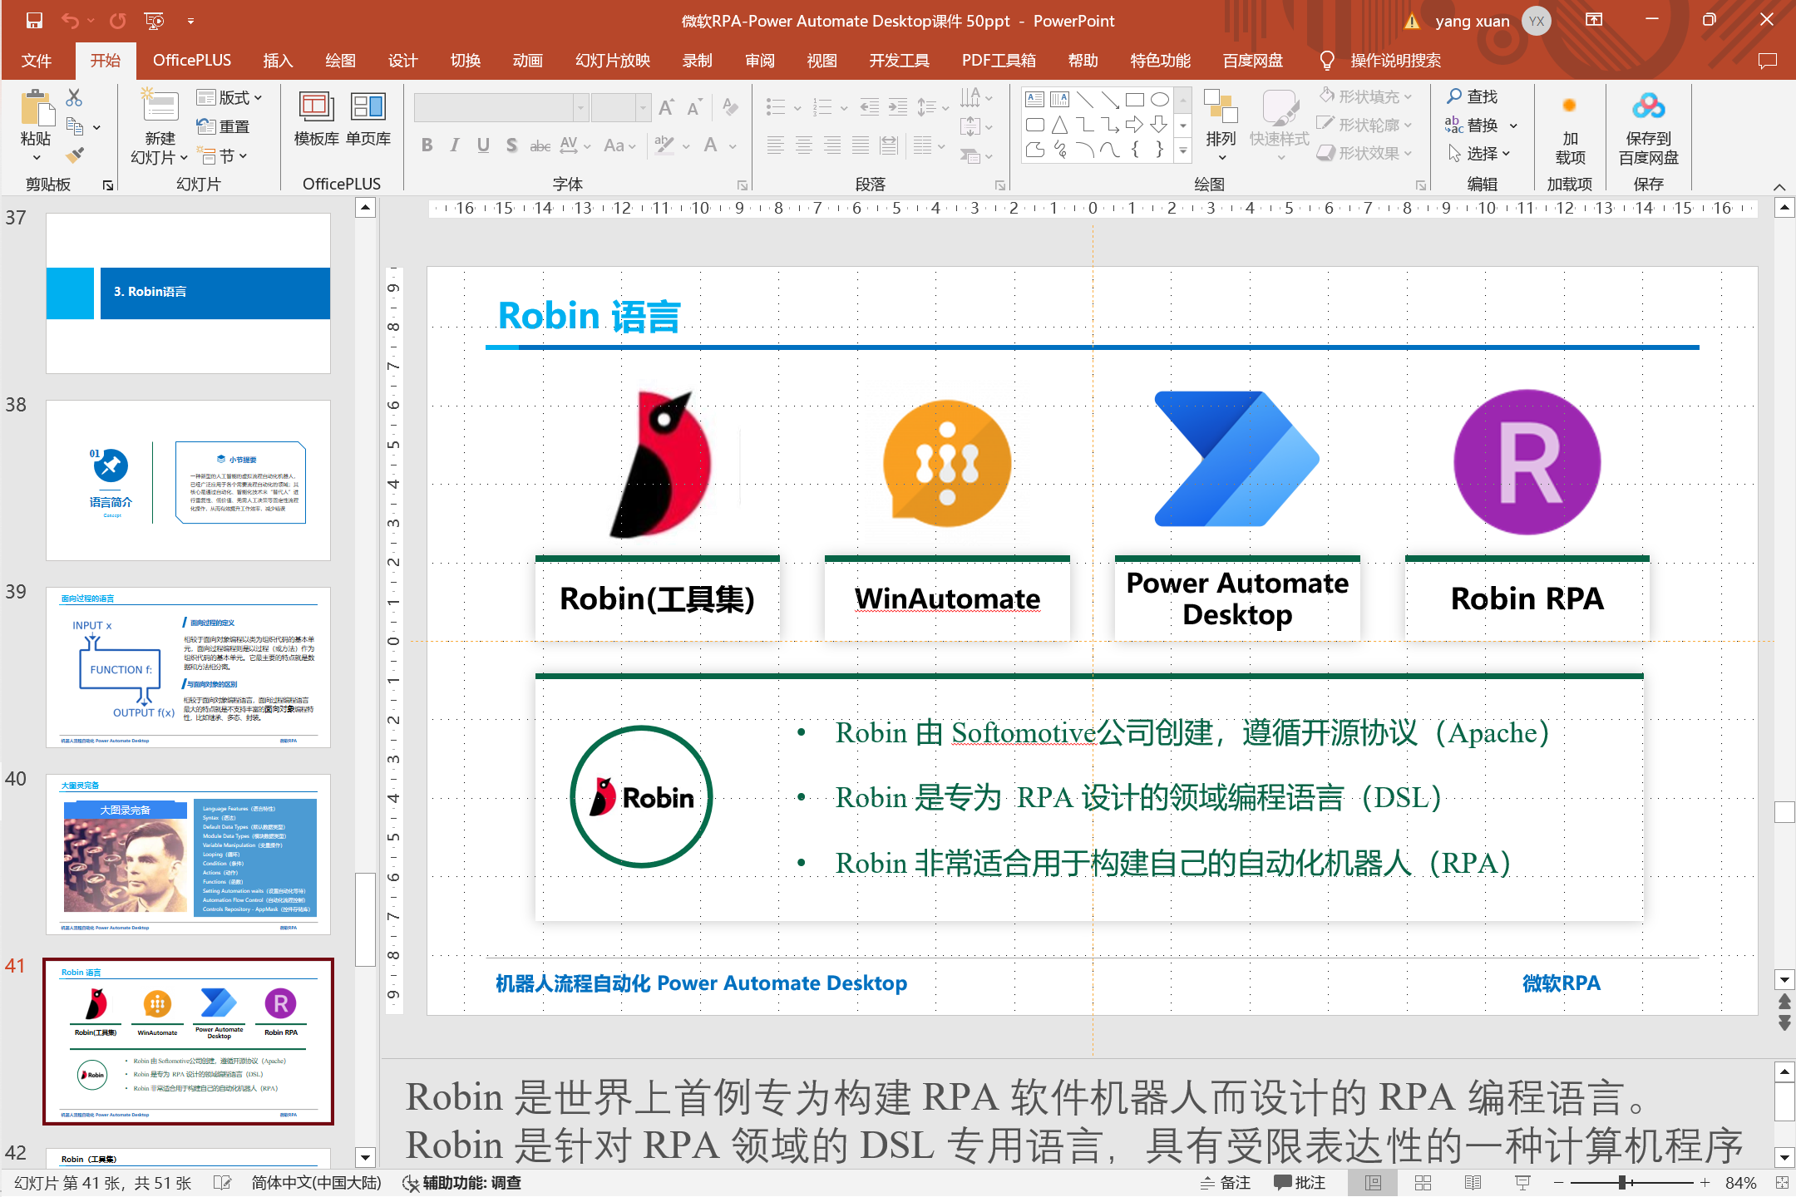
Task: Toggle text shadow S button
Action: coord(511,145)
